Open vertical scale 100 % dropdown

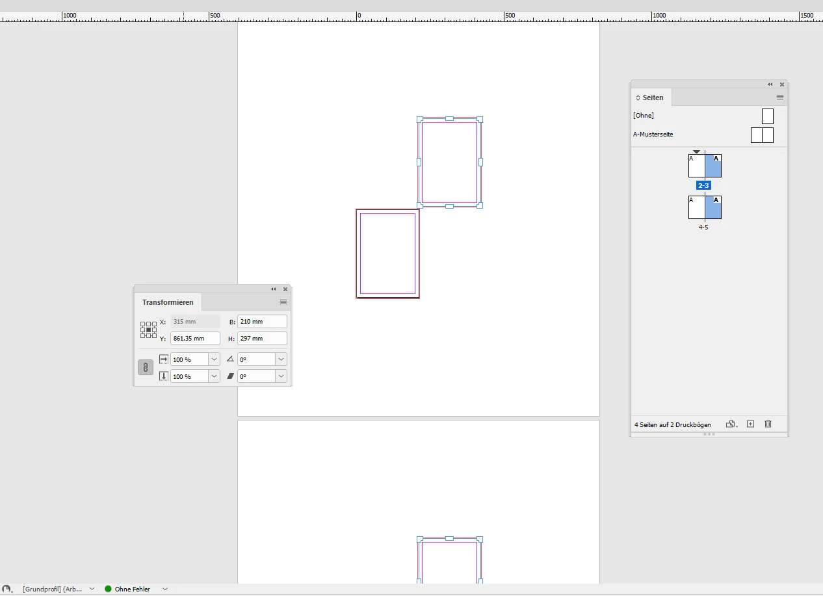coord(214,376)
